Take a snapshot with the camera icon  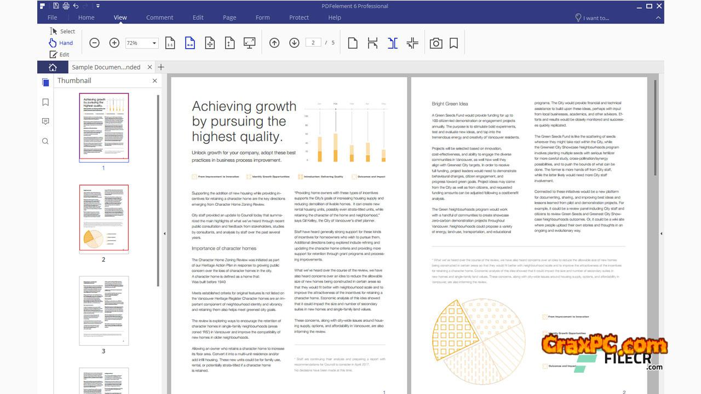click(436, 43)
